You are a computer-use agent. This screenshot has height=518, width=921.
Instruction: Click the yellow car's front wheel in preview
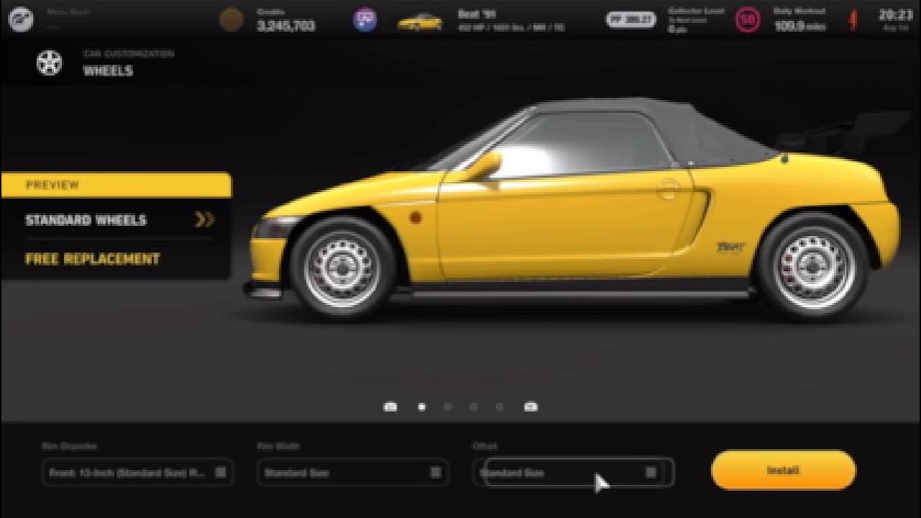343,268
